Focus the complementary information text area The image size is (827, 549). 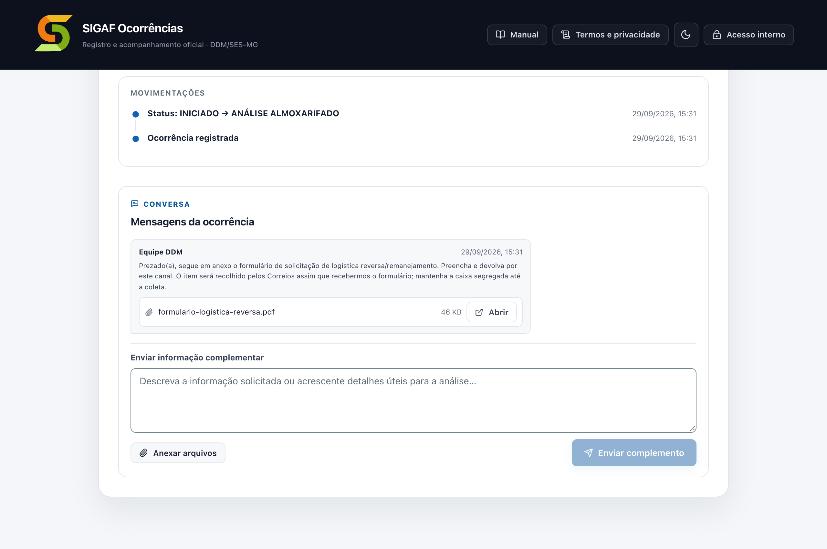tap(413, 400)
